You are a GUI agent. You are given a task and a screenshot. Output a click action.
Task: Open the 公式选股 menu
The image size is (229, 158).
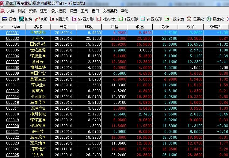[59, 11]
